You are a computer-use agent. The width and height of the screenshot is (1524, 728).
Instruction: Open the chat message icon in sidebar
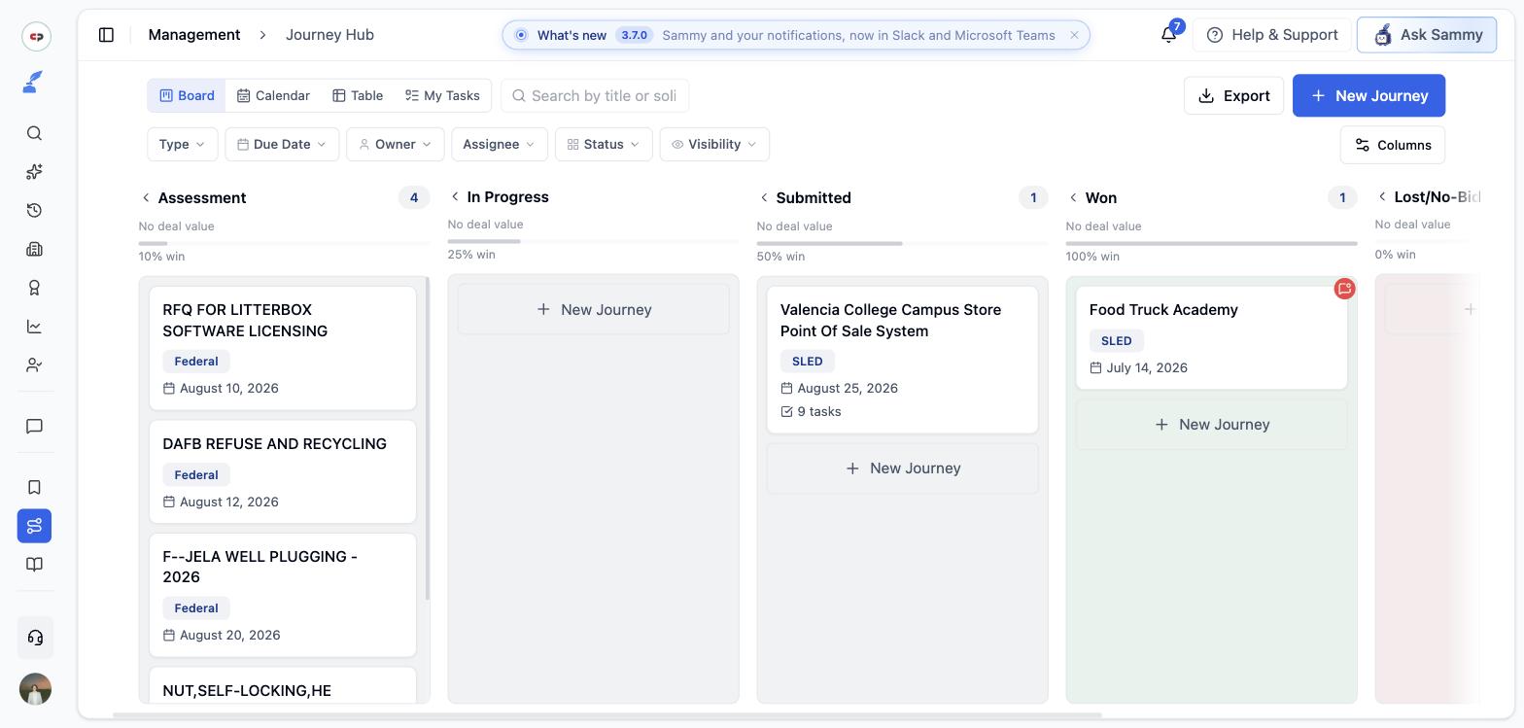coord(34,427)
